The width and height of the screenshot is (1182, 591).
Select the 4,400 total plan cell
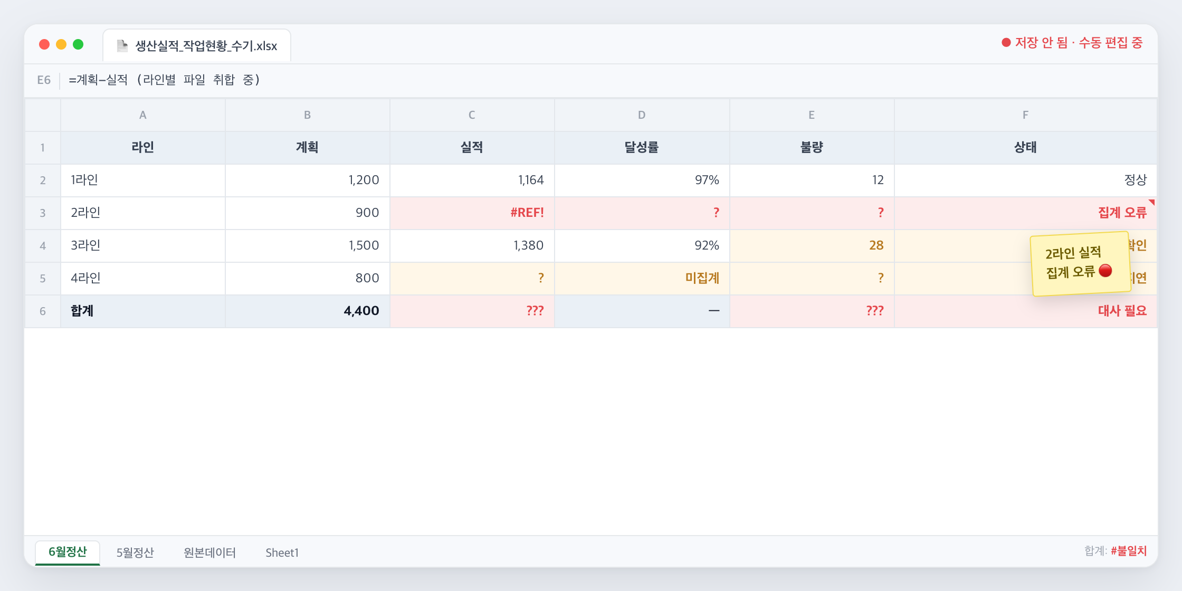tap(308, 311)
